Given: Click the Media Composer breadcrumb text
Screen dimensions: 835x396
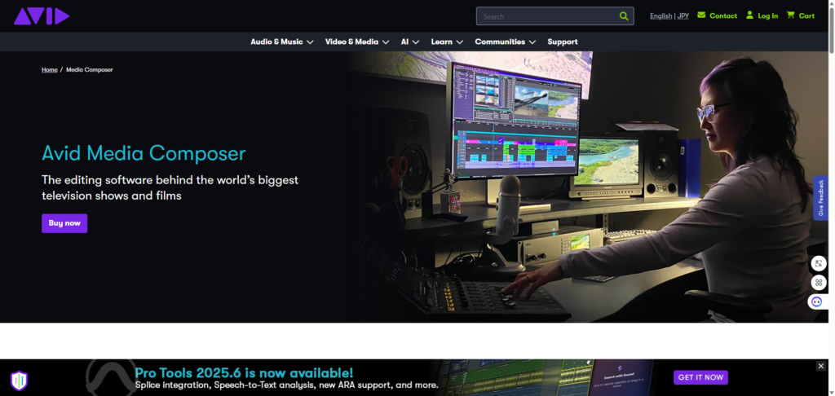Looking at the screenshot, I should [x=90, y=70].
